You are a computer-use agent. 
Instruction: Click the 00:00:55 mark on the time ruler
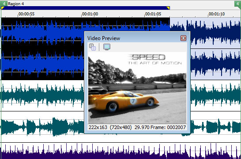26,14
